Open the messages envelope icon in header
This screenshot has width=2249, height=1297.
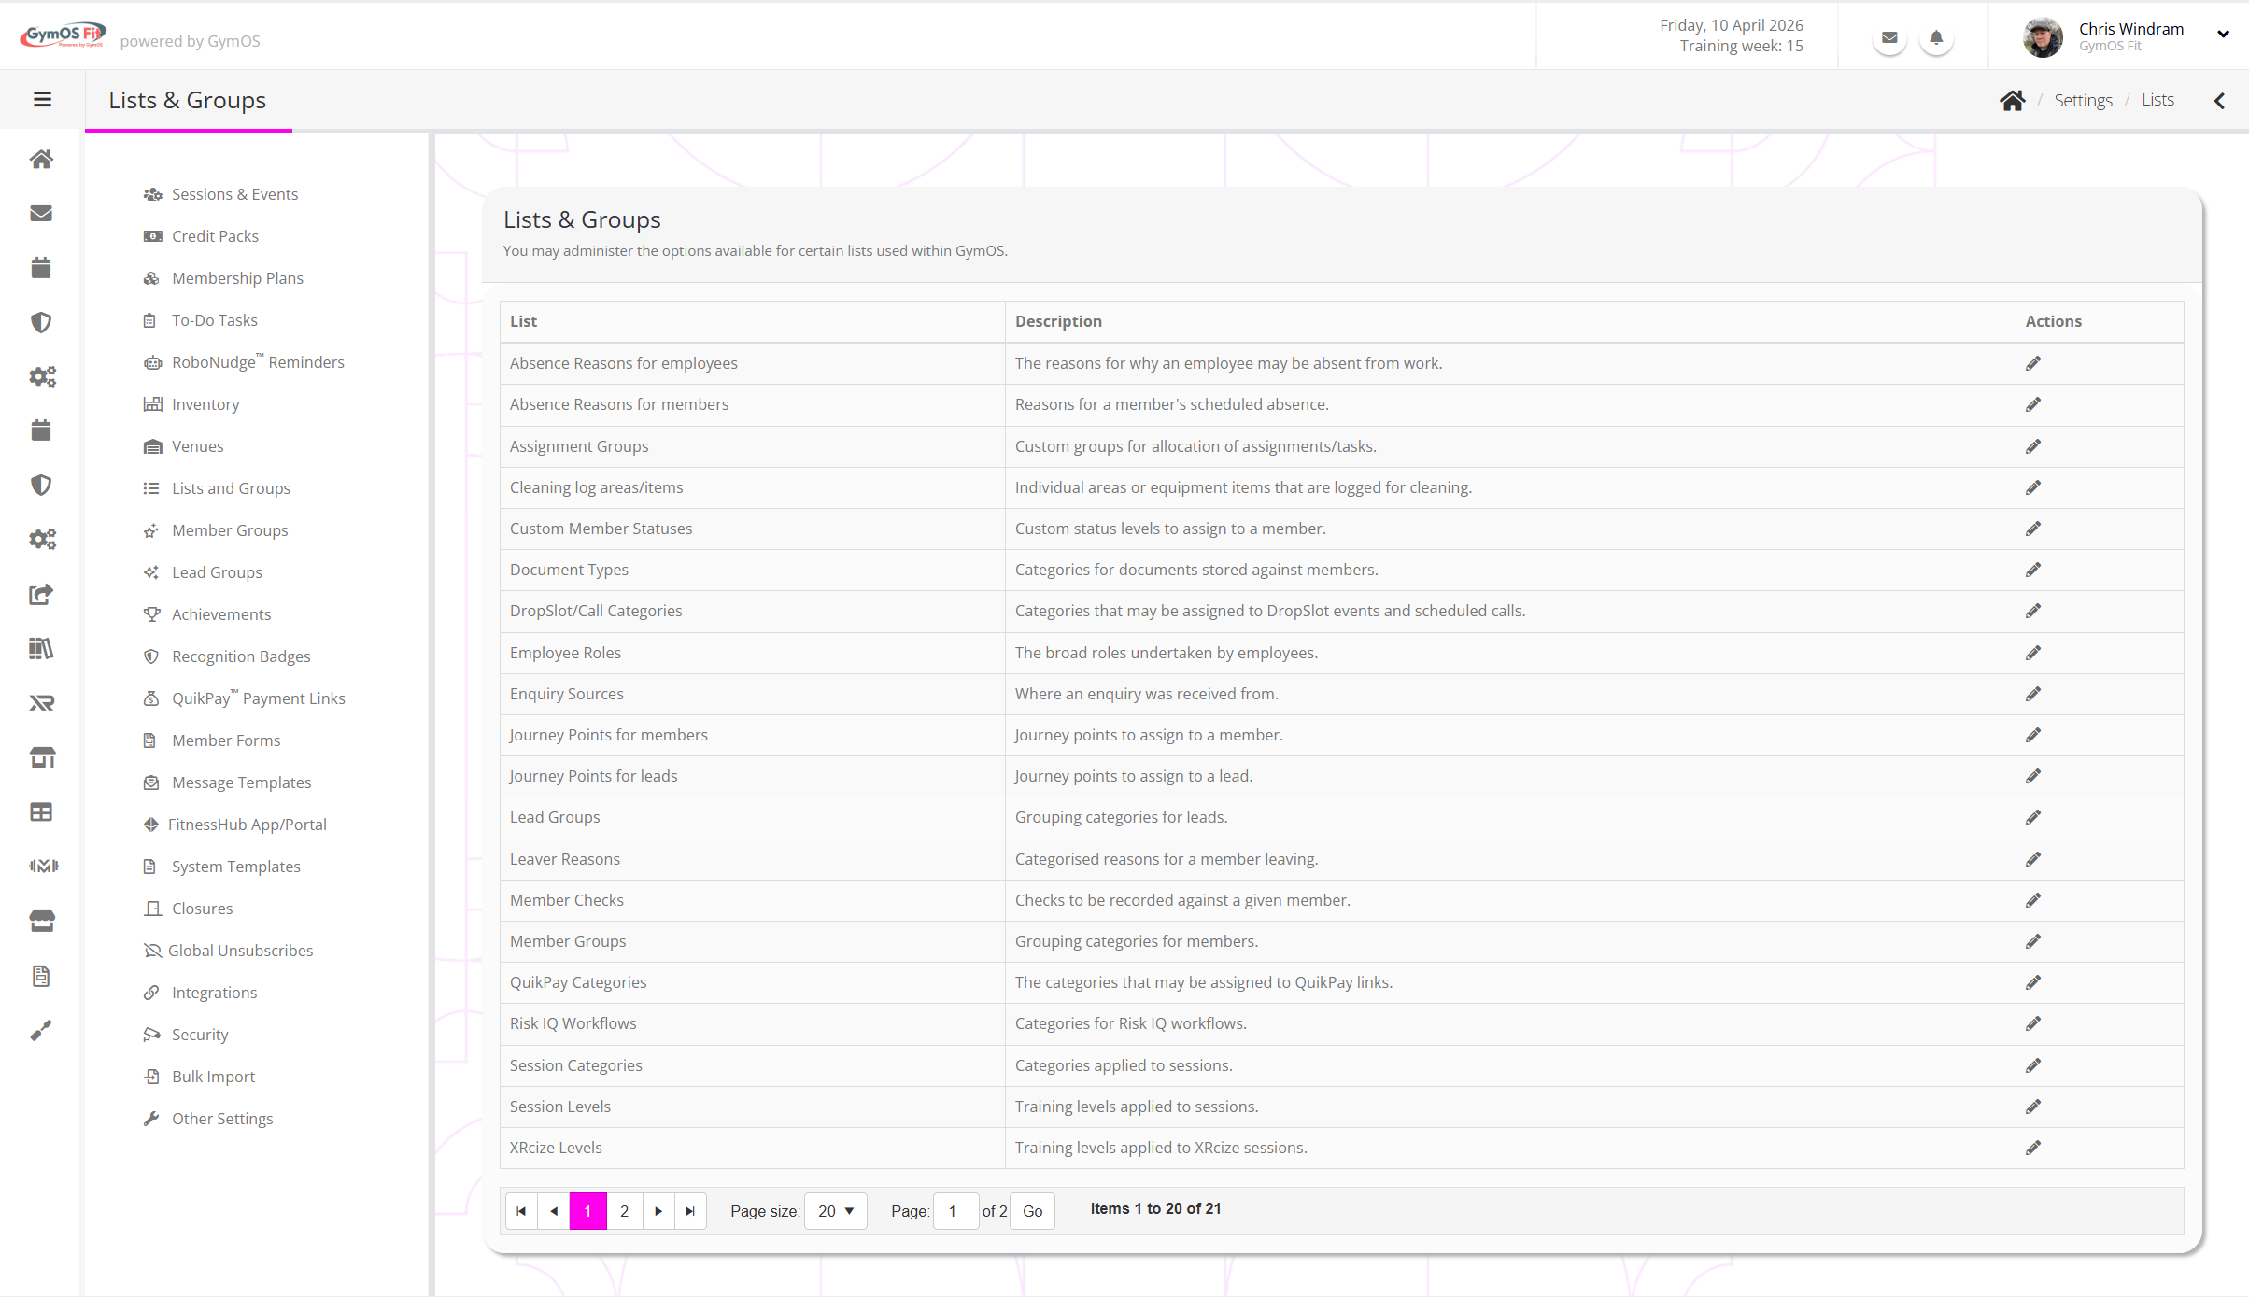click(1889, 38)
